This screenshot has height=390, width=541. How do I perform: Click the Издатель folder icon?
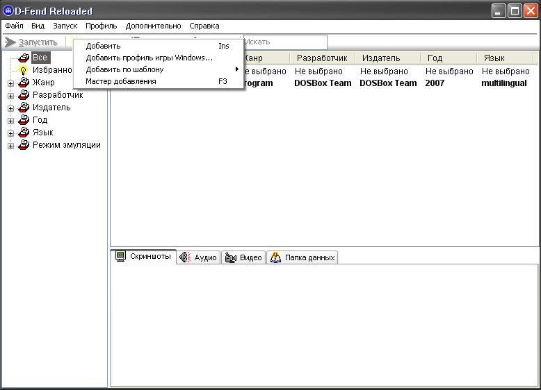(24, 108)
